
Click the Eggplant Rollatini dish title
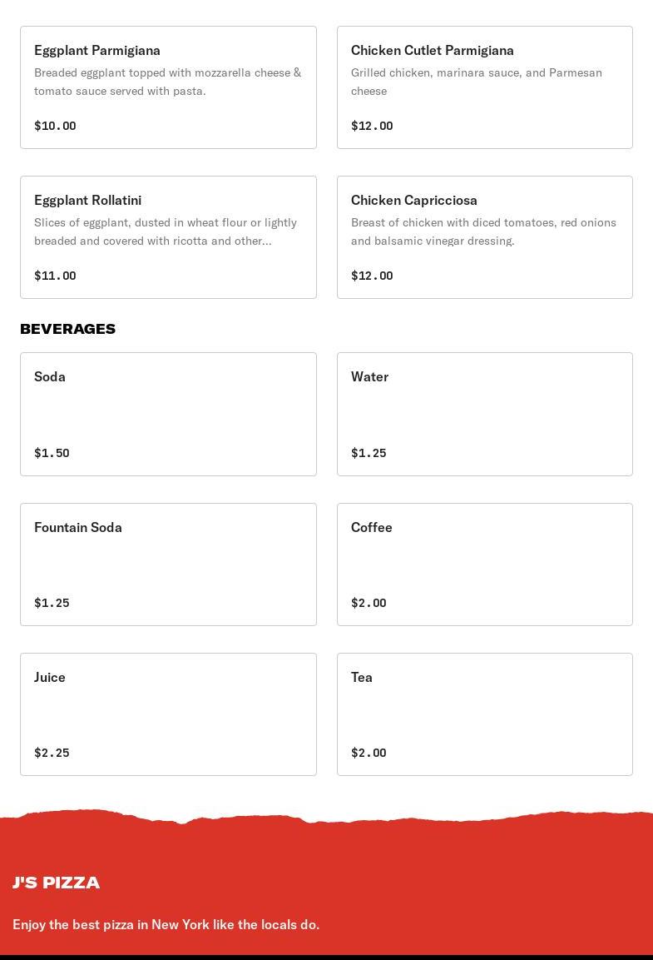coord(88,200)
